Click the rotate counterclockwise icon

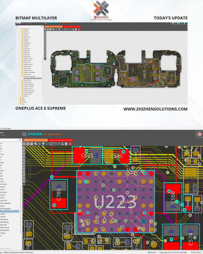55,144
